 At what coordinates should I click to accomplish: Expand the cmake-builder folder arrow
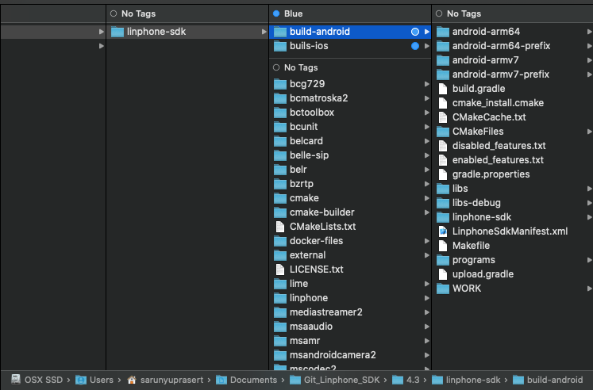pyautogui.click(x=426, y=212)
